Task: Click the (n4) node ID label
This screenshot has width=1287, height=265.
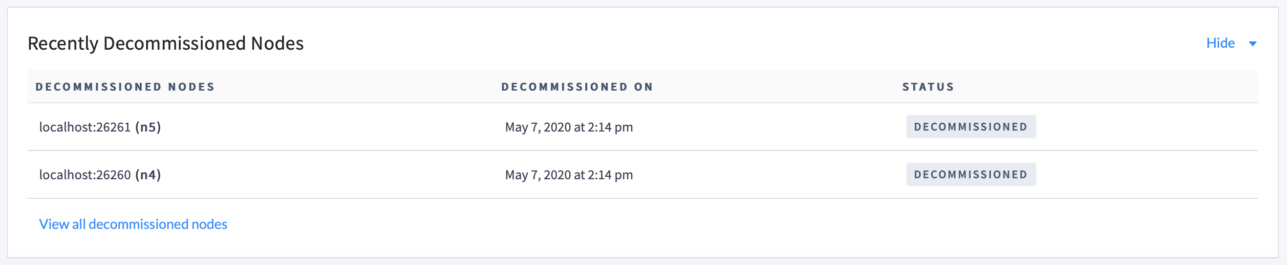Action: click(x=148, y=175)
